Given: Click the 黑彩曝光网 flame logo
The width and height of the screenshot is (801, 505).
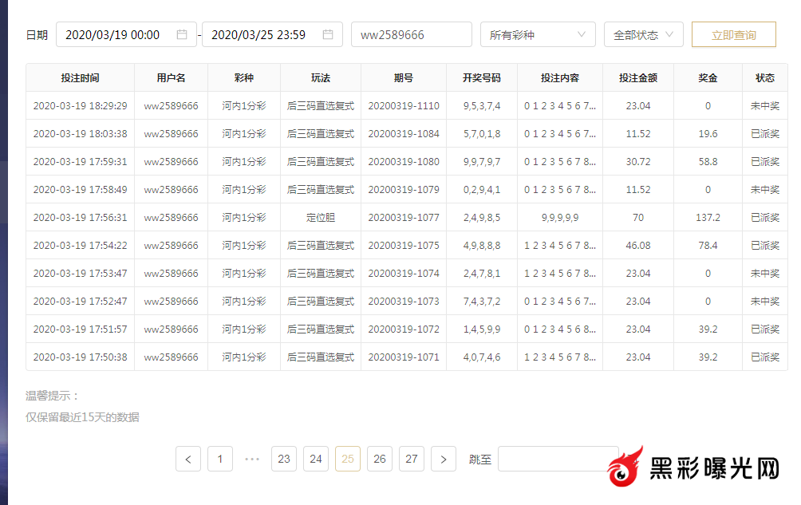Looking at the screenshot, I should click(625, 468).
